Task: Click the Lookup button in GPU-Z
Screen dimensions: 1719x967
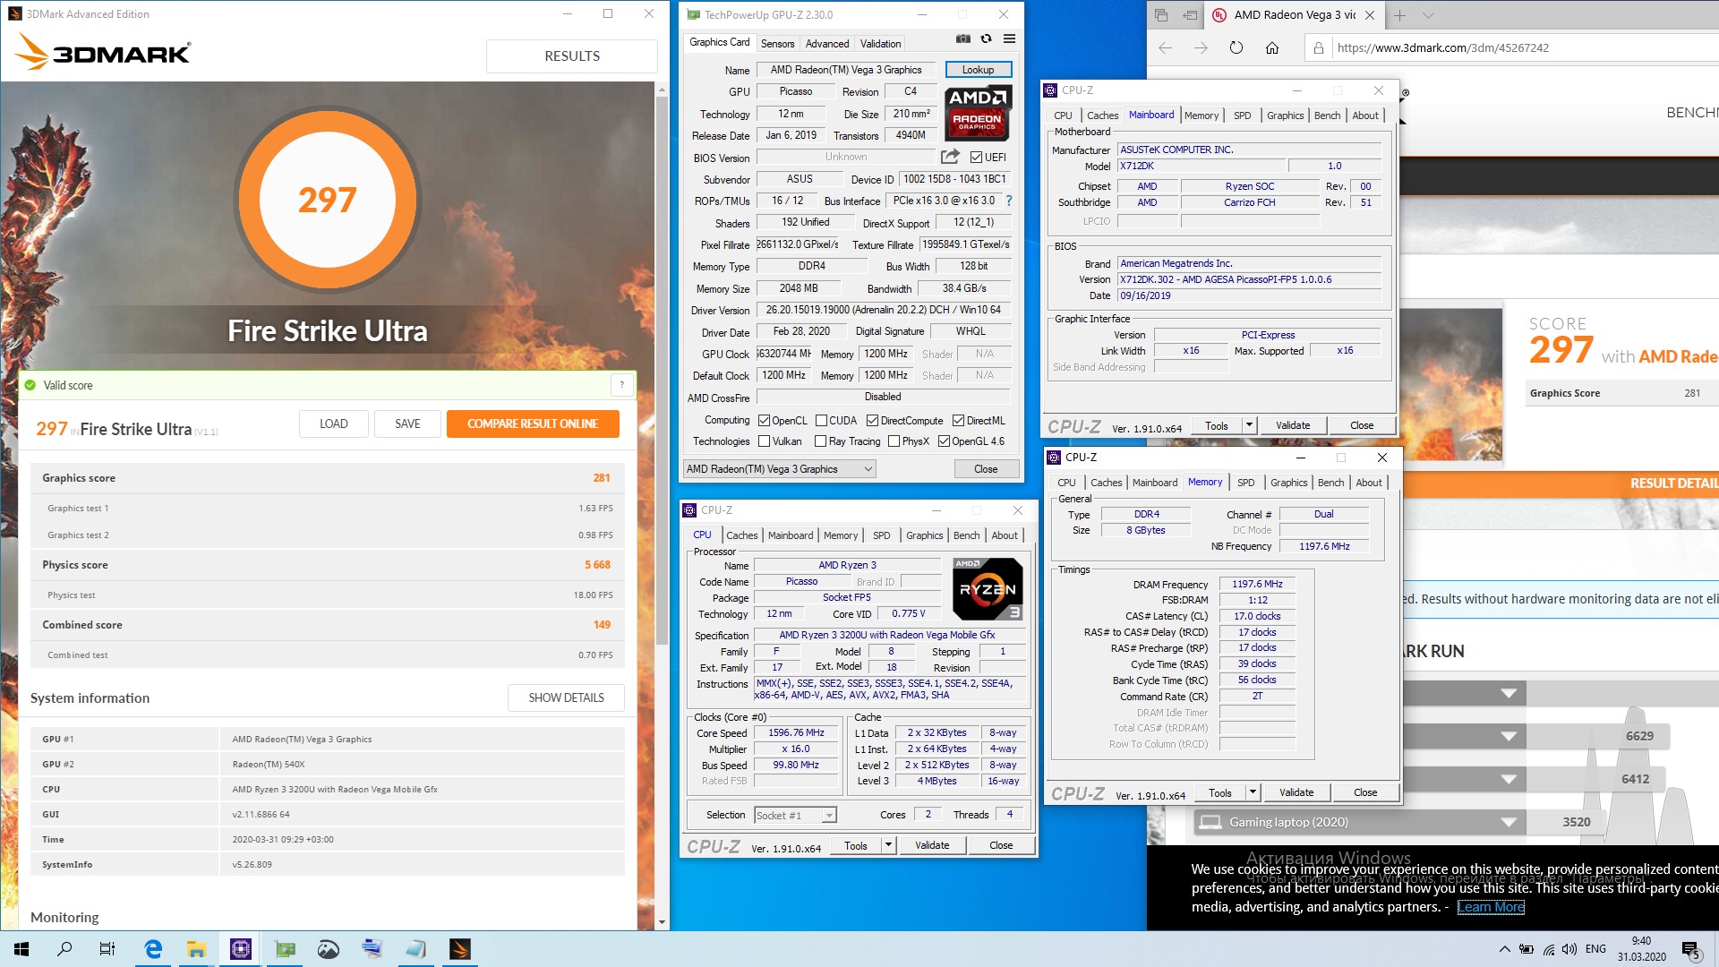Action: [x=978, y=70]
